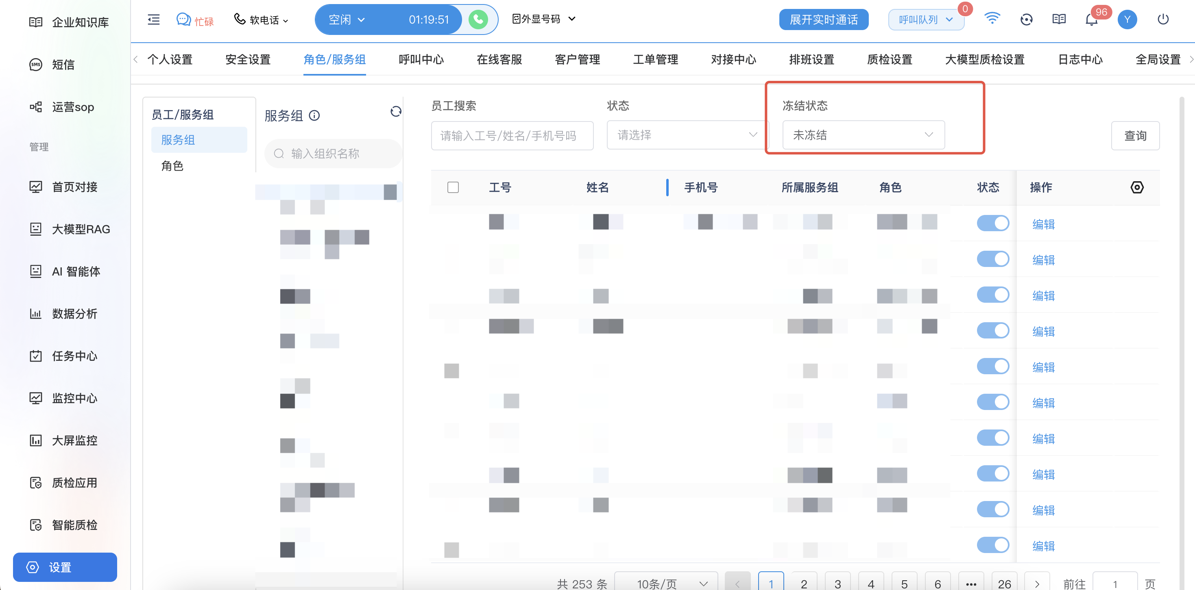The height and width of the screenshot is (590, 1195).
Task: Open 任务中心 in sidebar
Action: 63,356
